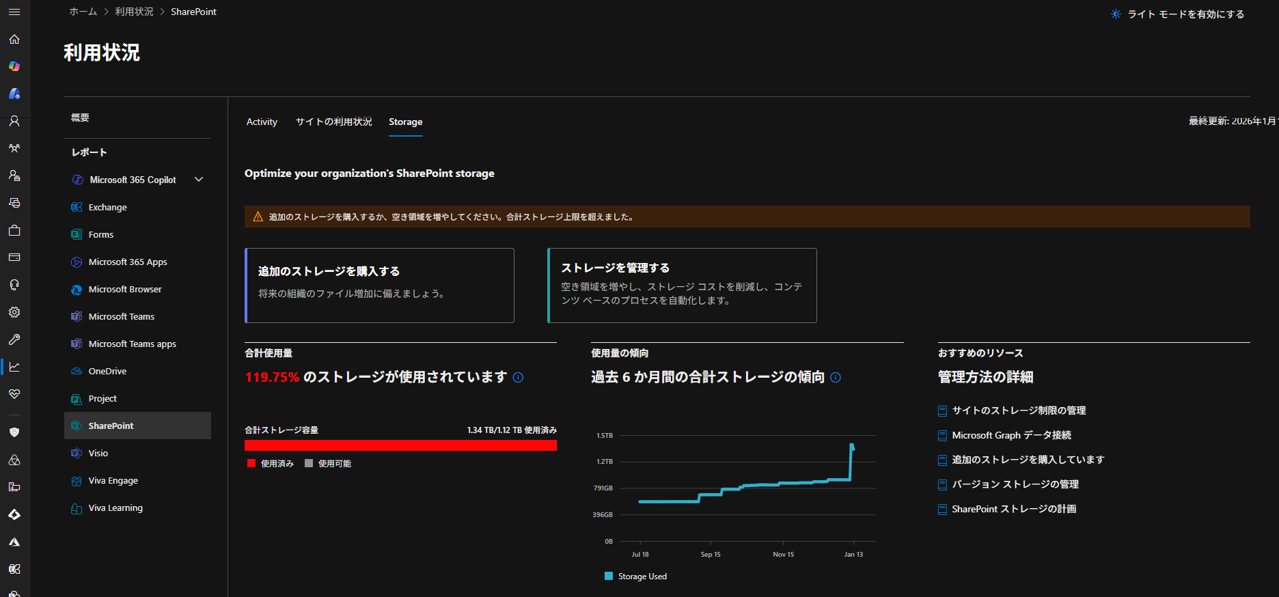Open the Health heart icon in the rail
The width and height of the screenshot is (1279, 597).
14,394
